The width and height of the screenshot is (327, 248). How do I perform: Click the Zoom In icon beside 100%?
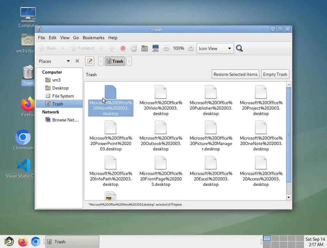(x=191, y=48)
